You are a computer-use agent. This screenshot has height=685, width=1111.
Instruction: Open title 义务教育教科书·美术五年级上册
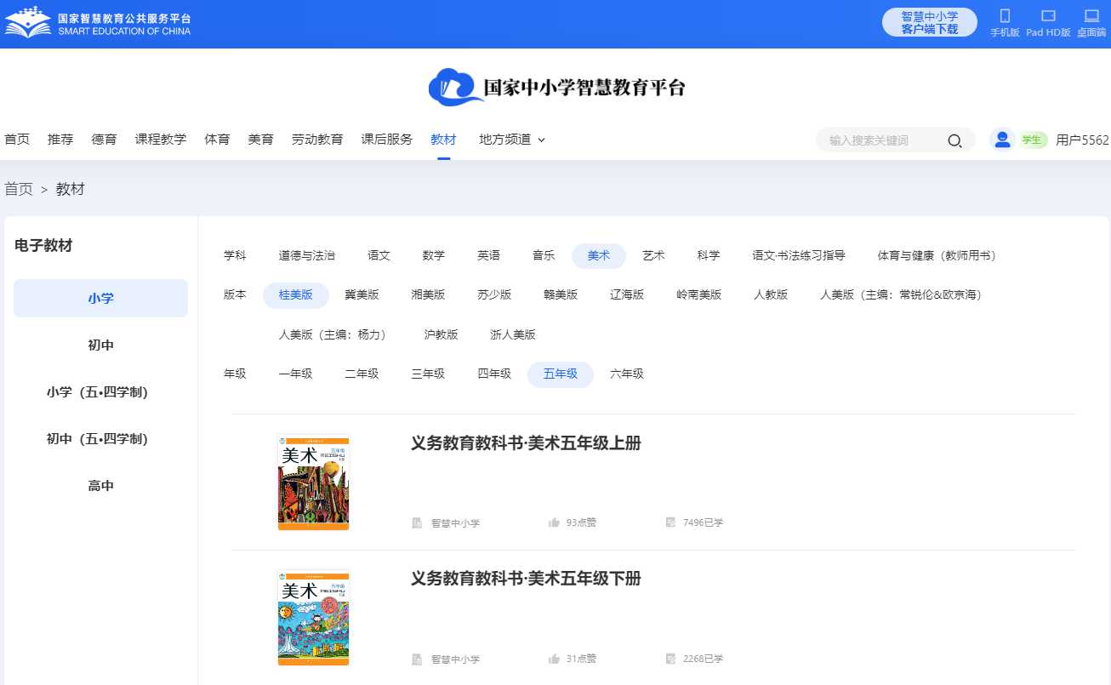pos(526,443)
